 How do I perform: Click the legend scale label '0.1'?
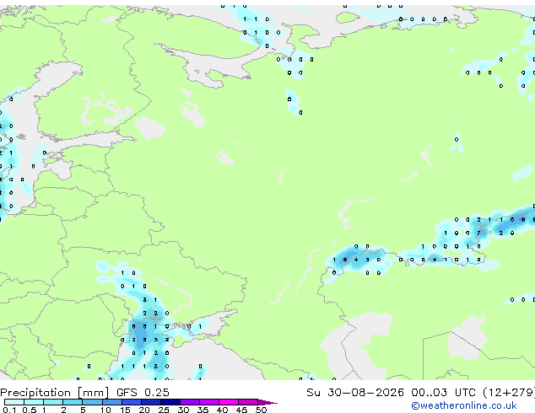(9, 410)
